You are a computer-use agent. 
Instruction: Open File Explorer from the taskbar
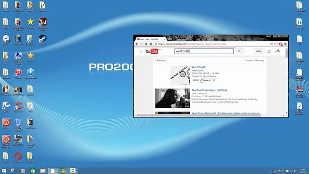(x=43, y=171)
